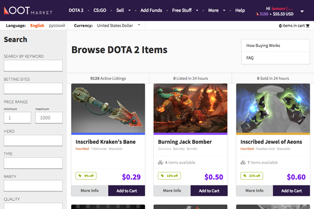Image resolution: width=314 pixels, height=209 pixels.
Task: Go to the DOTA 2 menu item
Action: click(x=76, y=10)
